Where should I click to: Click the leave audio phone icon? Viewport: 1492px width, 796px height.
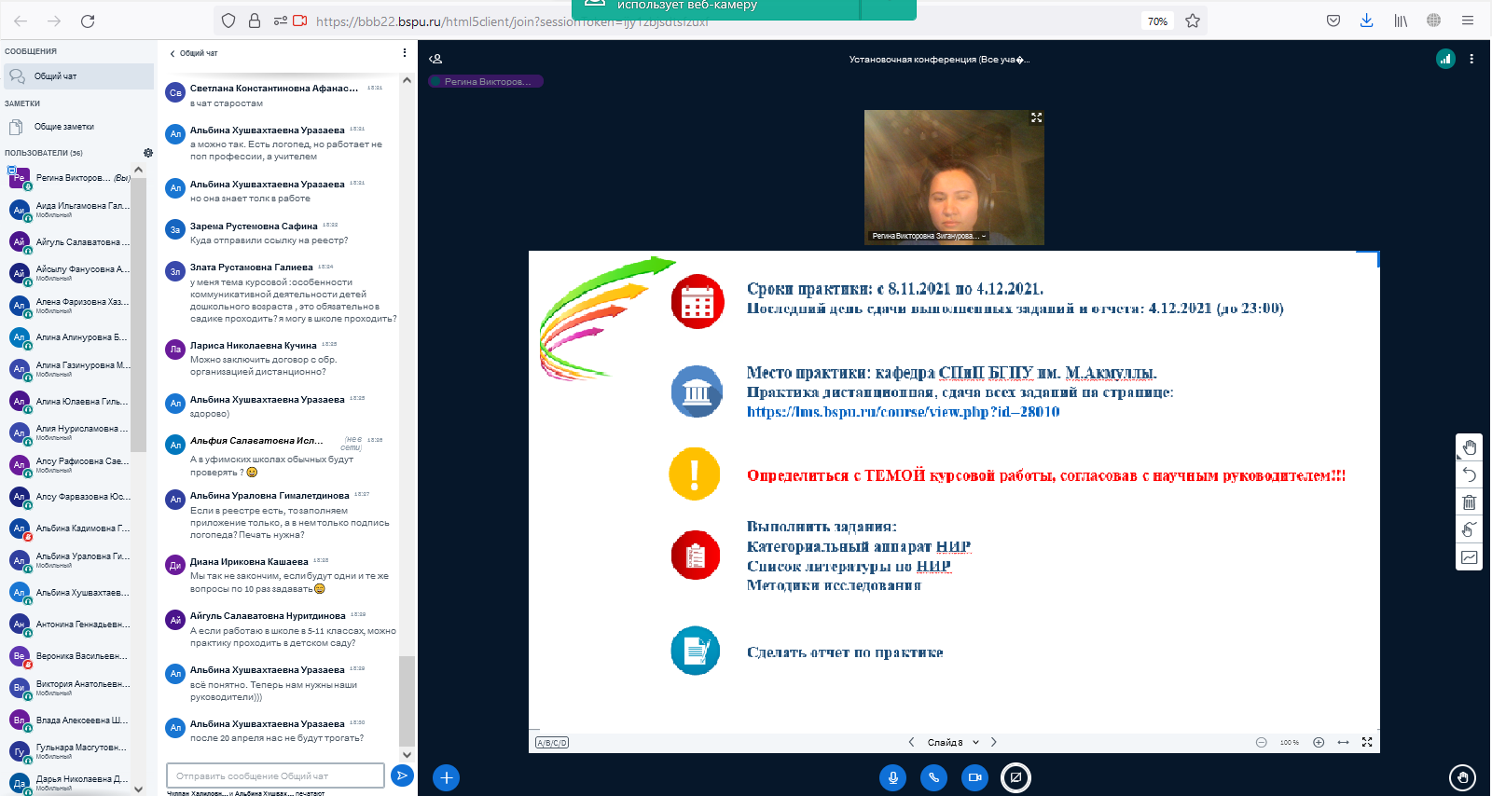pos(933,777)
